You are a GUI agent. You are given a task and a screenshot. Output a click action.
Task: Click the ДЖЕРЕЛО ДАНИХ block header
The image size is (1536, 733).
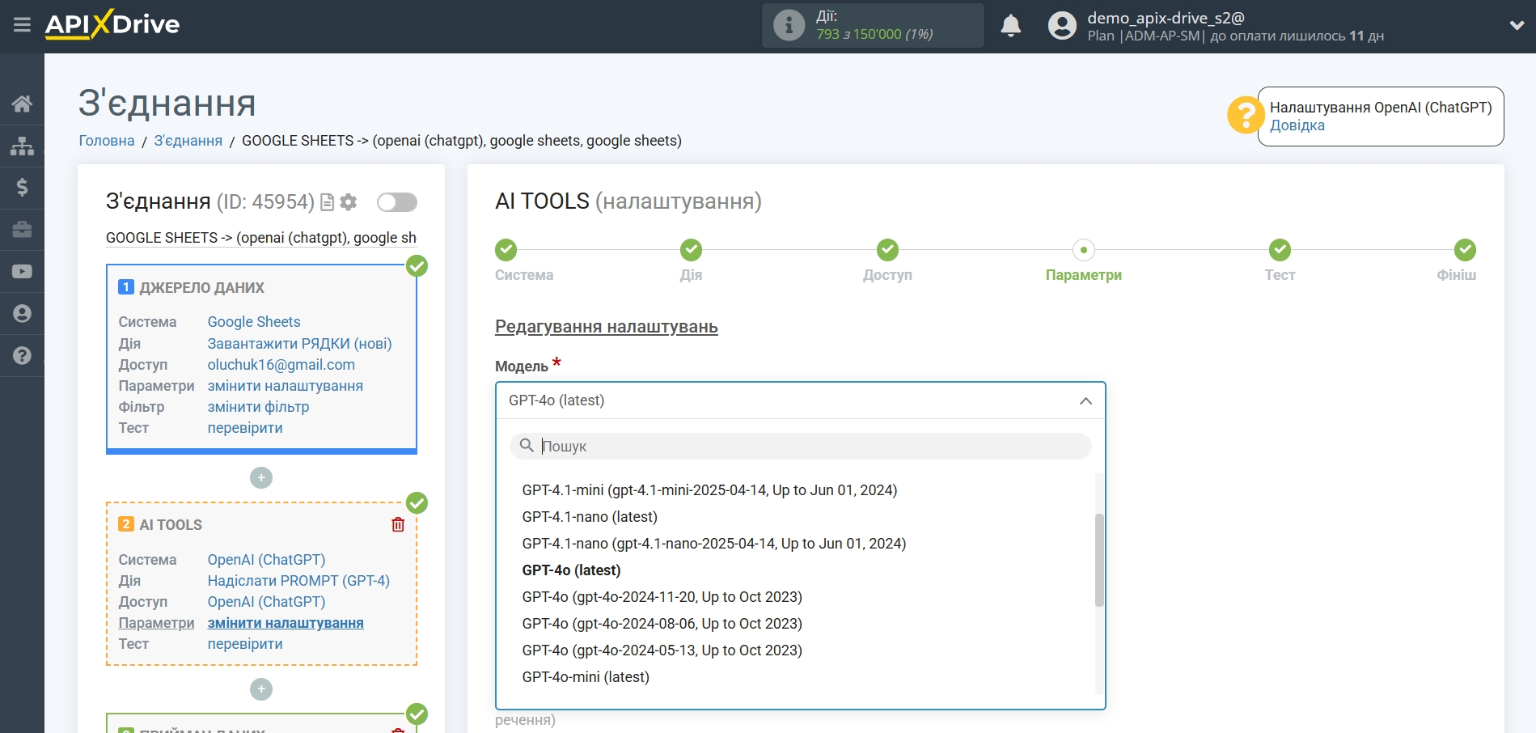(x=202, y=288)
